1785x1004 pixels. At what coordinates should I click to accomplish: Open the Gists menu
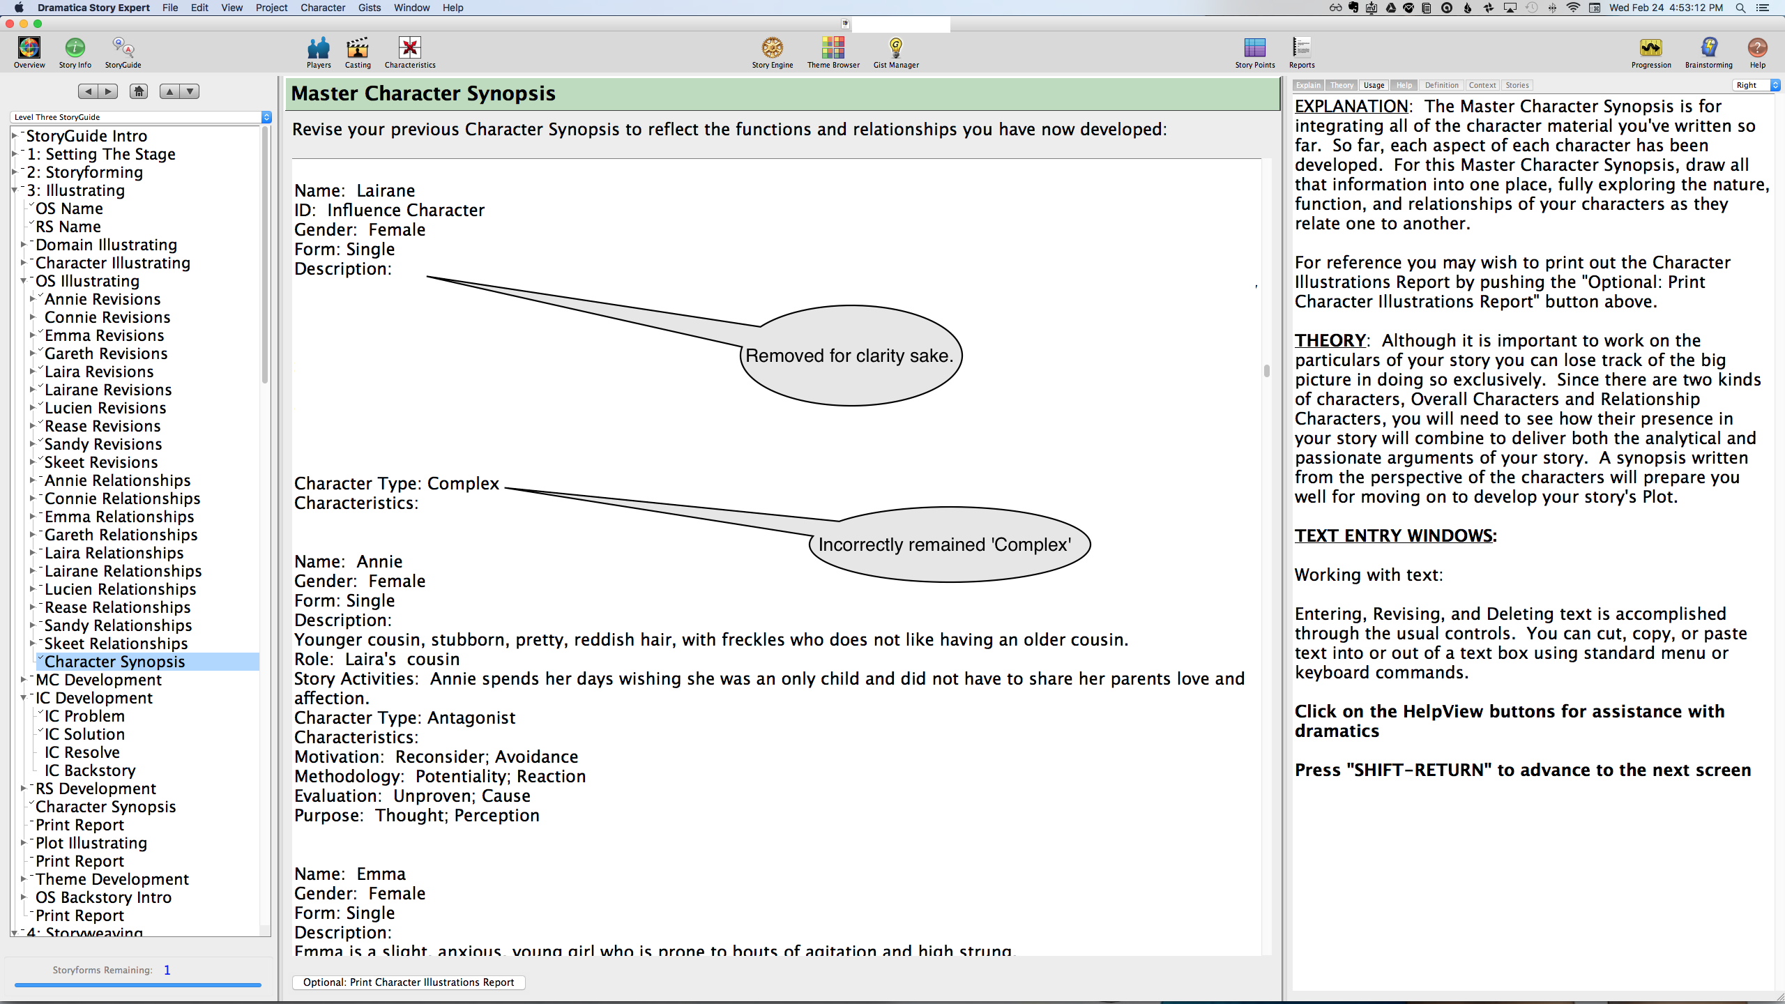pyautogui.click(x=369, y=8)
